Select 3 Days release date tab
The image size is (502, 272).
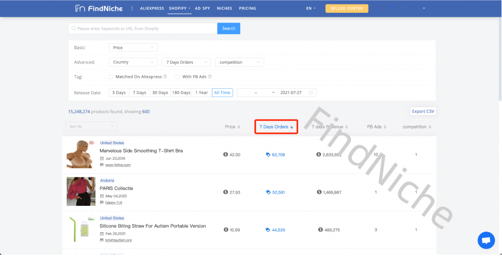pyautogui.click(x=119, y=93)
